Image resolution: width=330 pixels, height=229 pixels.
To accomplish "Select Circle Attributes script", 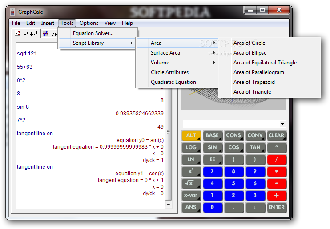I will click(x=177, y=72).
